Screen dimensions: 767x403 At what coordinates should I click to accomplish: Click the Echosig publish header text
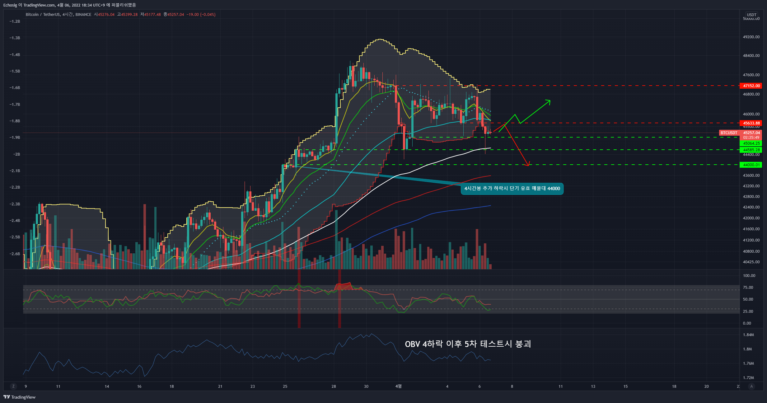(x=70, y=5)
